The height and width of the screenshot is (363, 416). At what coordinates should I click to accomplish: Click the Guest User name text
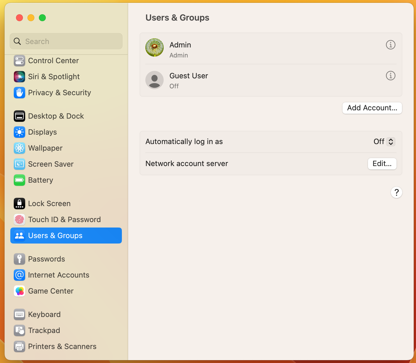click(x=189, y=76)
